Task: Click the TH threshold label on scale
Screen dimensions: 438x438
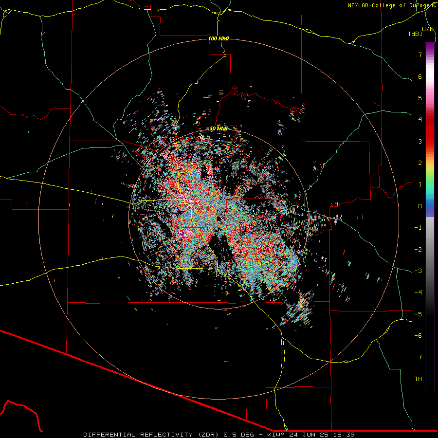Action: pyautogui.click(x=418, y=379)
